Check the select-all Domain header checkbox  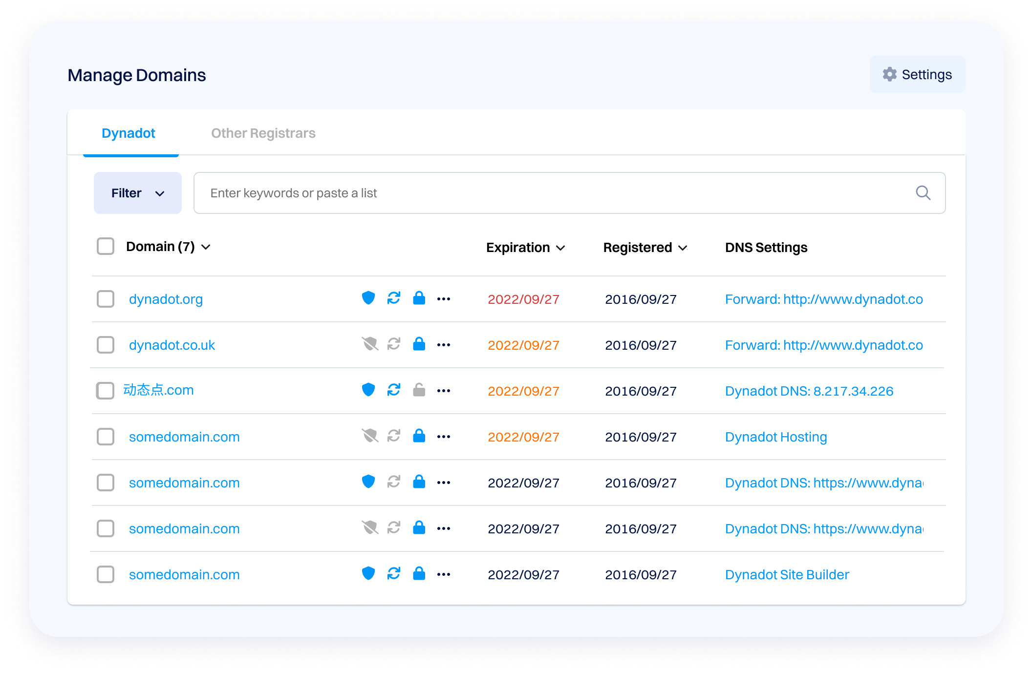(106, 247)
